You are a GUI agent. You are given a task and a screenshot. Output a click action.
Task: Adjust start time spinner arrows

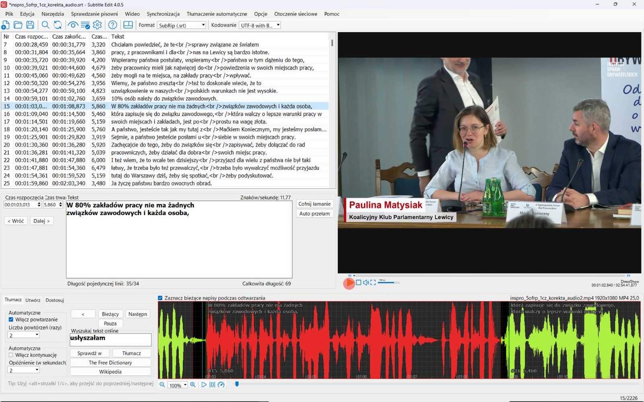click(39, 205)
